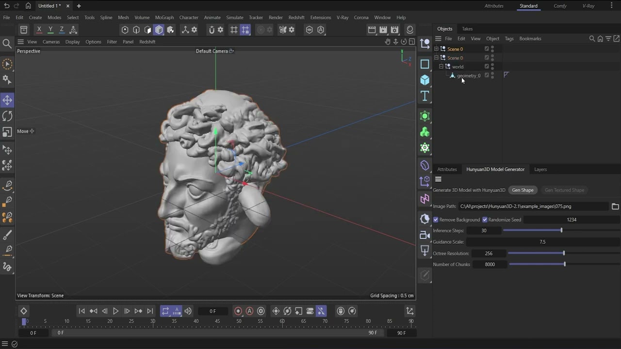Image resolution: width=621 pixels, height=349 pixels.
Task: Toggle timeline sound speaker icon
Action: 188,311
